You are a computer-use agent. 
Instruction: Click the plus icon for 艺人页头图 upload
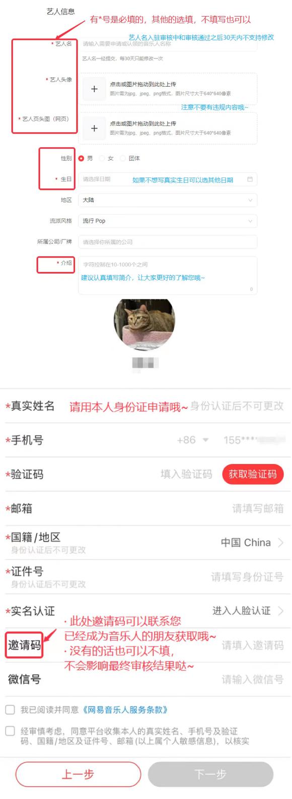point(94,128)
